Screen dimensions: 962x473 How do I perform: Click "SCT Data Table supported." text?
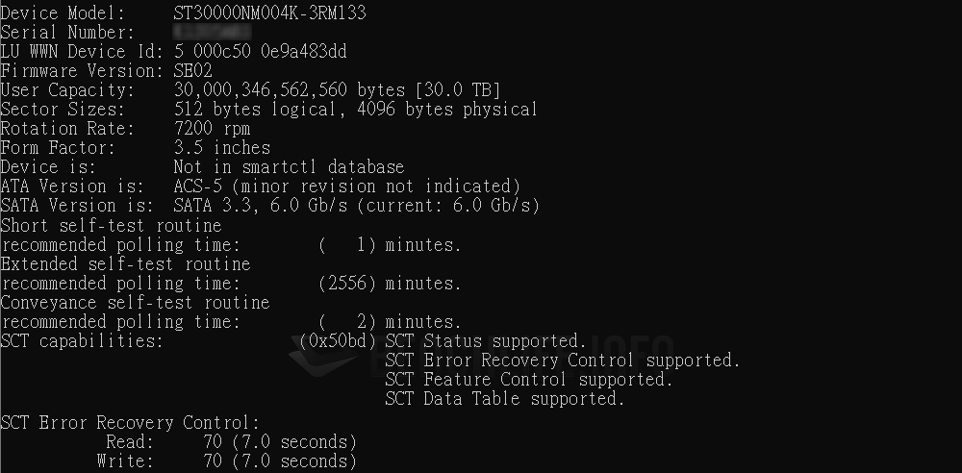pyautogui.click(x=505, y=399)
